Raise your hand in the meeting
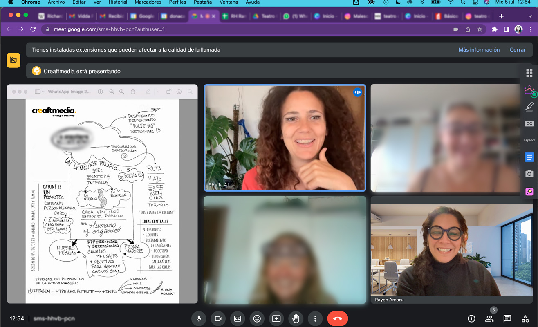The width and height of the screenshot is (538, 327). pos(296,318)
